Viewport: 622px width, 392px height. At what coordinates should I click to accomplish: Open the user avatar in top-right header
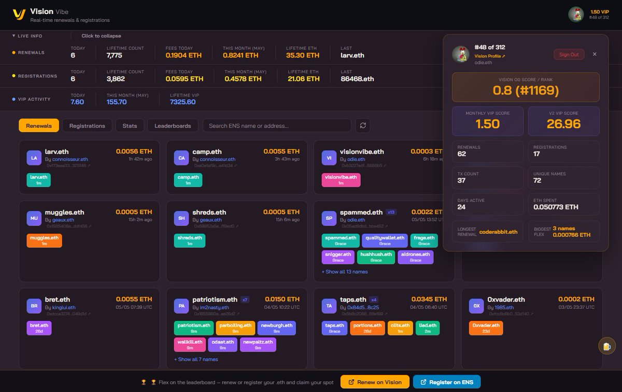coord(576,14)
